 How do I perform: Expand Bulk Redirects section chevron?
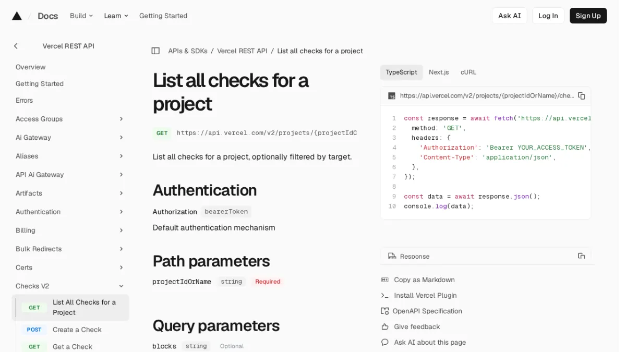(121, 249)
